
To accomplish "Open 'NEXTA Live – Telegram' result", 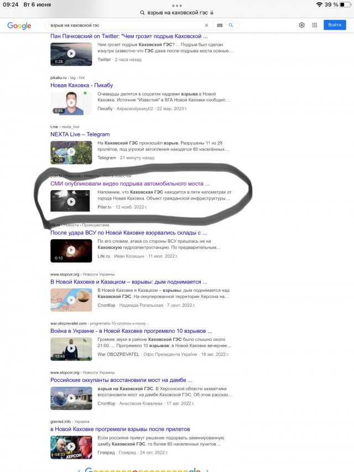I will click(80, 134).
